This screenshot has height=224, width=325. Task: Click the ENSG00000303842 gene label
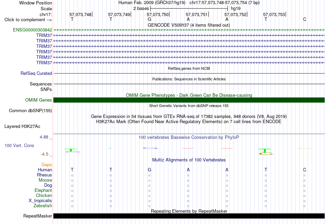[x=32, y=30]
